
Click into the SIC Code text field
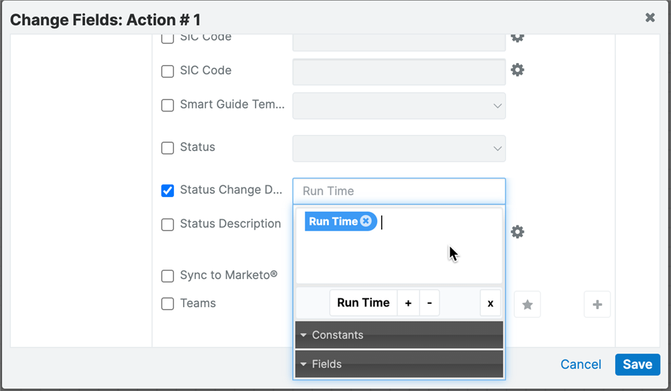coord(399,72)
